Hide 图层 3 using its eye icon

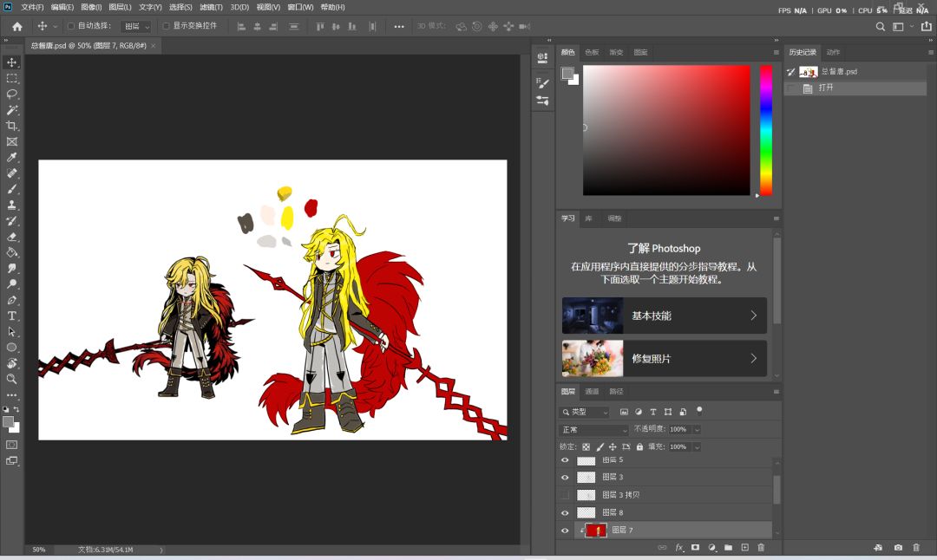coord(565,478)
